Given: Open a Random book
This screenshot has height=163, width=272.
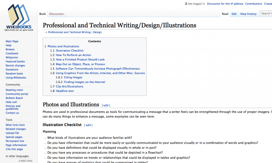Looking at the screenshot, I should pyautogui.click(x=14, y=74).
